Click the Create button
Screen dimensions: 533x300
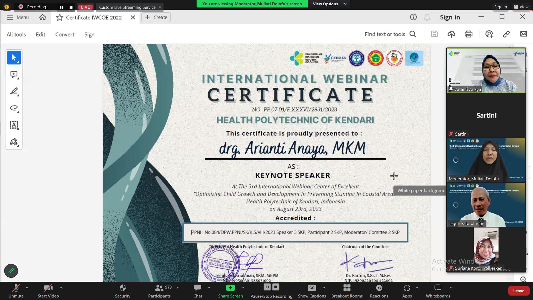pyautogui.click(x=156, y=17)
